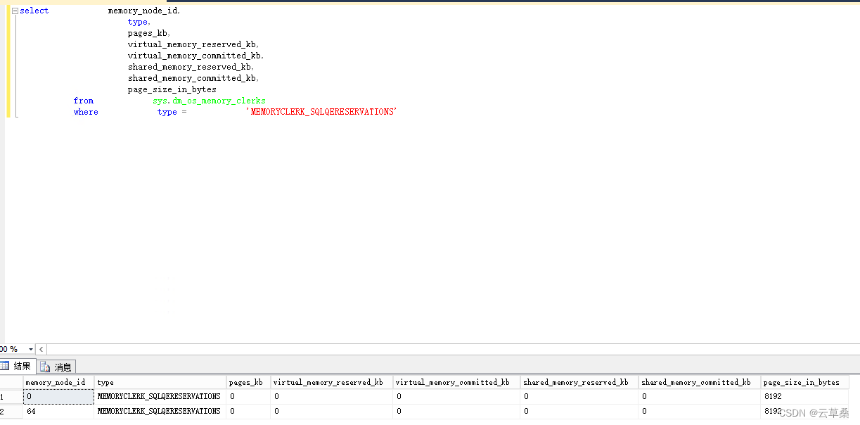860x425 pixels.
Task: Click the grid icon on the 结果 tab
Action: [x=6, y=366]
